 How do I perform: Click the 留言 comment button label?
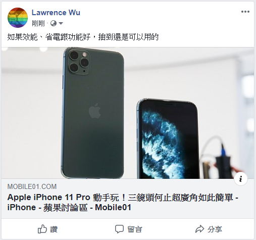click(135, 229)
